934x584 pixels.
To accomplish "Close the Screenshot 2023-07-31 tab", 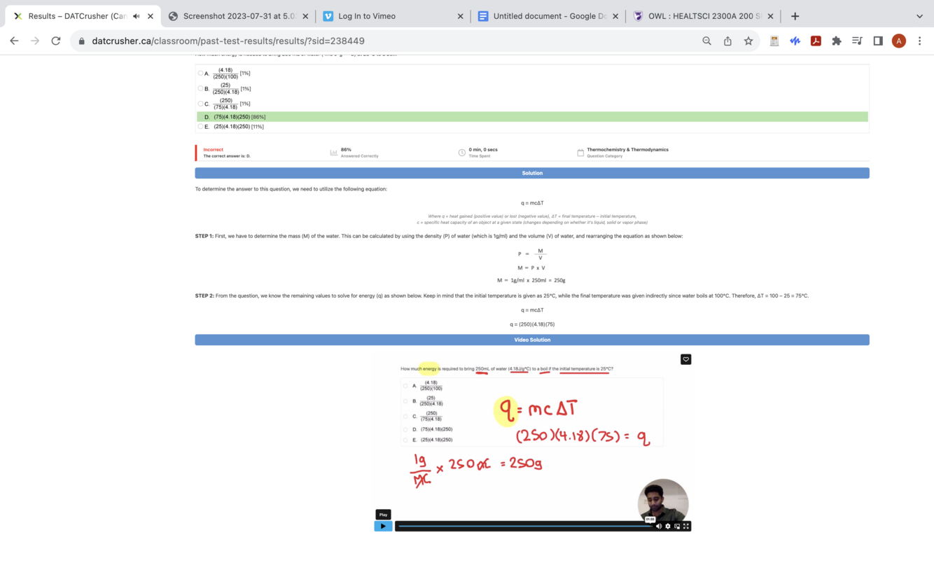I will click(305, 16).
